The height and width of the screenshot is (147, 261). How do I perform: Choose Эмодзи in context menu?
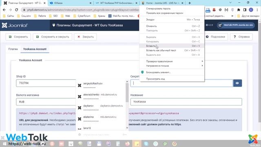(x=172, y=20)
